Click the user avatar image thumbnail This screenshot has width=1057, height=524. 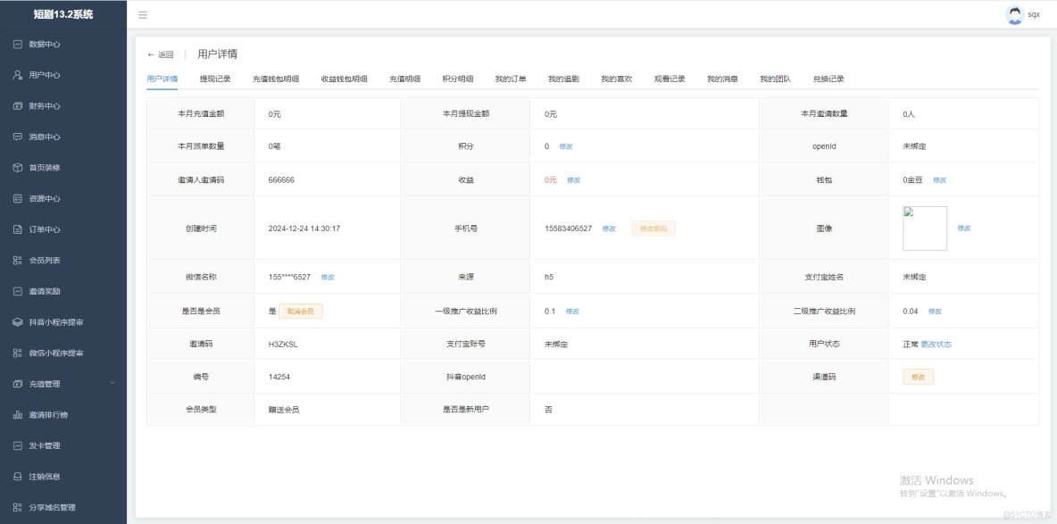pyautogui.click(x=924, y=228)
